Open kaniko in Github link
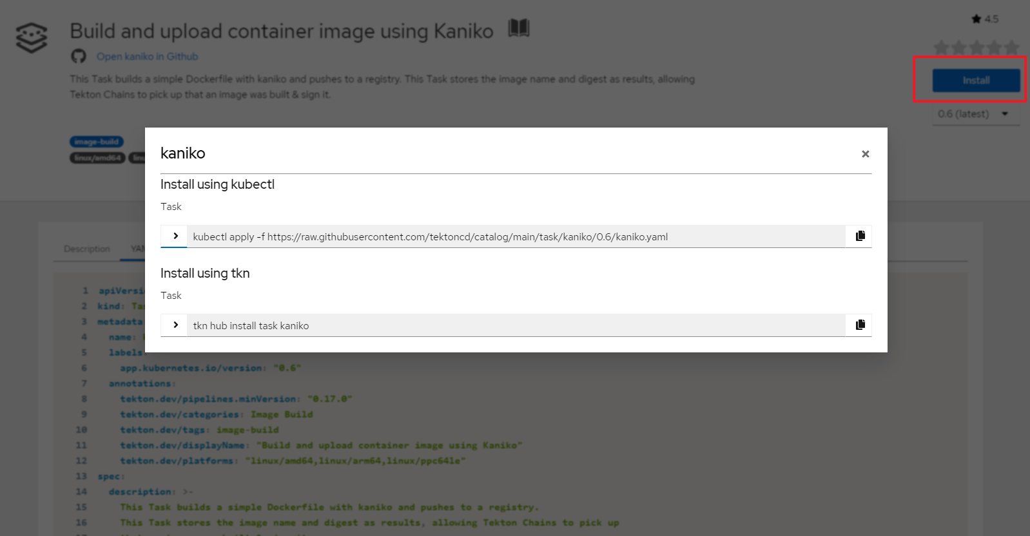Viewport: 1030px width, 536px height. point(147,57)
